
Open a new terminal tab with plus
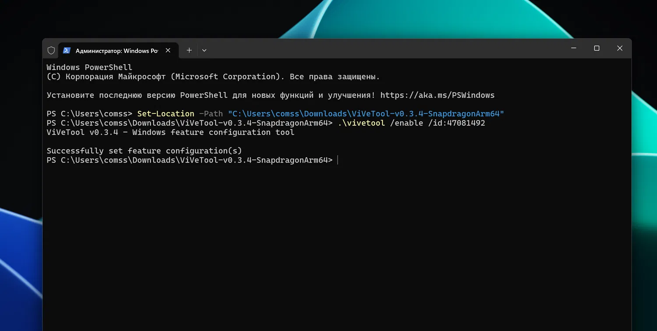(189, 50)
